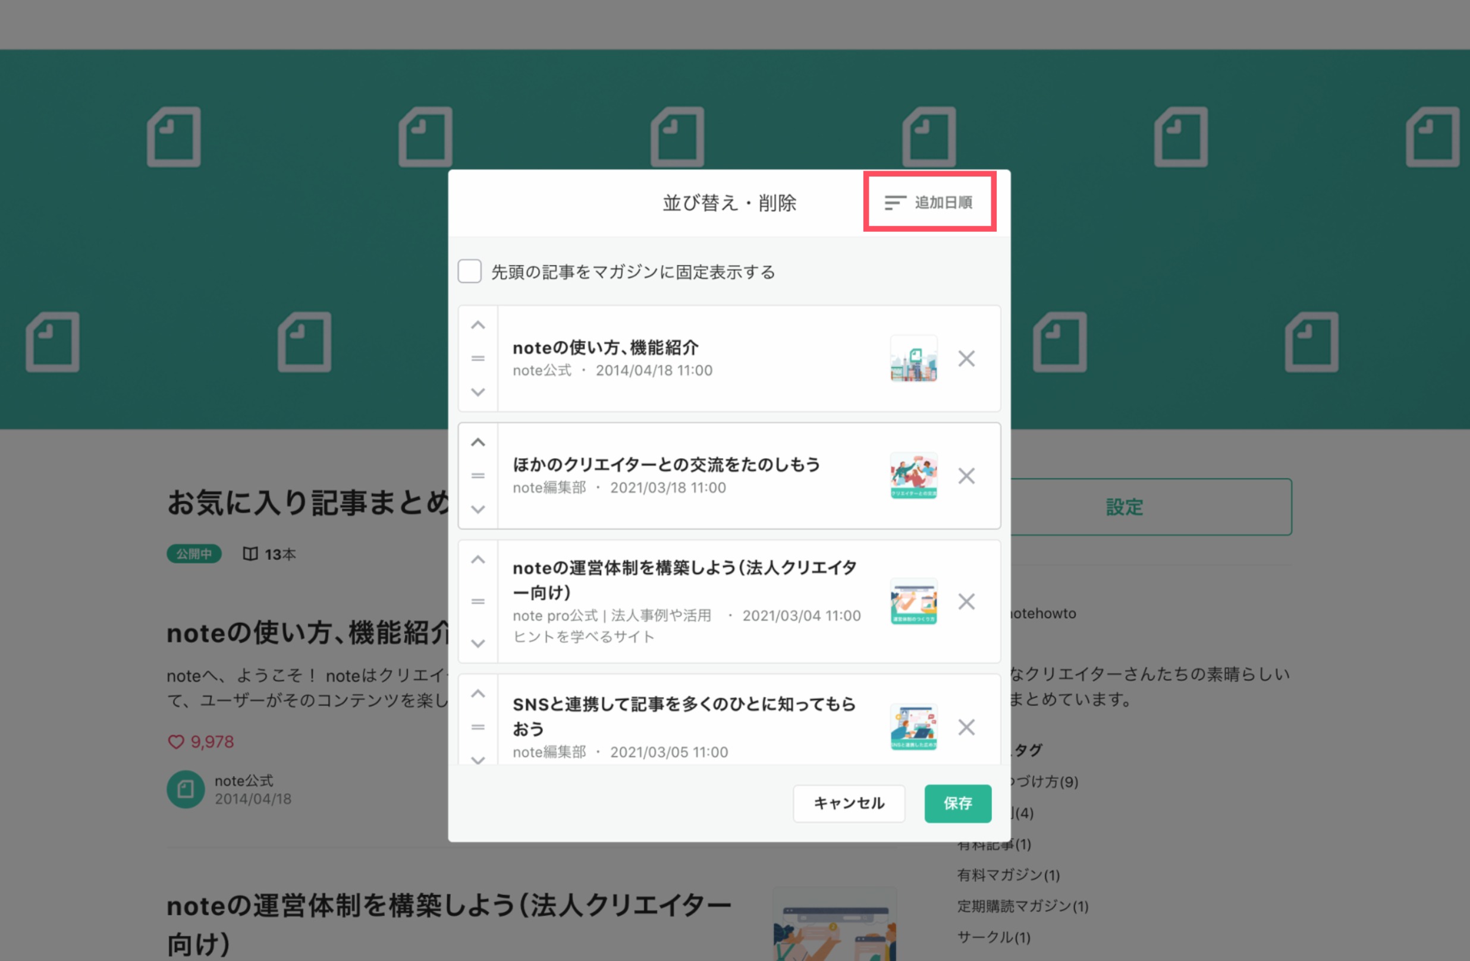
Task: Click dialog heading 並び替え・削除
Action: coord(729,203)
